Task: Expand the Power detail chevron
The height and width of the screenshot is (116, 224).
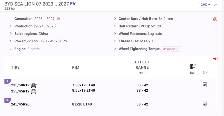Action: pyautogui.click(x=11, y=41)
